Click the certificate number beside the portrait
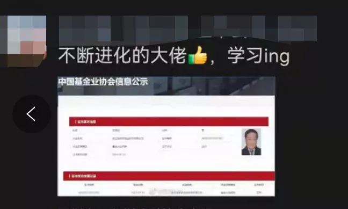Viewport: 348px width, 209px height. point(212,139)
